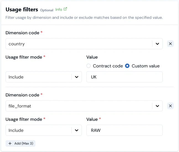This screenshot has width=179, height=152.
Task: Expand Usage filter mode dropdown for file_format
Action: 39,130
